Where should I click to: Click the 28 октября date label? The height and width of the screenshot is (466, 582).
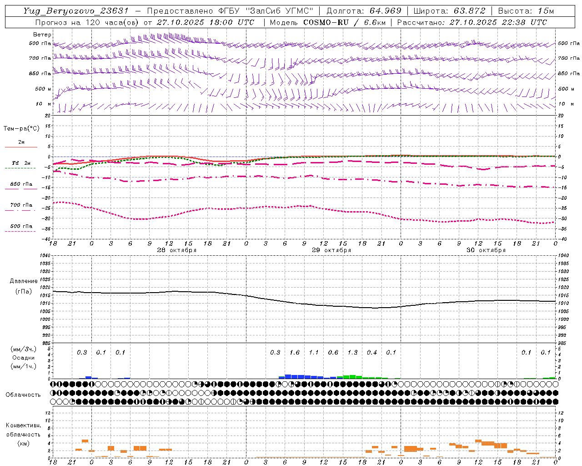[177, 250]
